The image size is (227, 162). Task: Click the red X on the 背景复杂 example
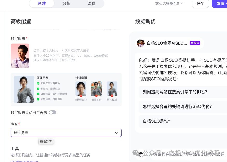tap(96, 96)
